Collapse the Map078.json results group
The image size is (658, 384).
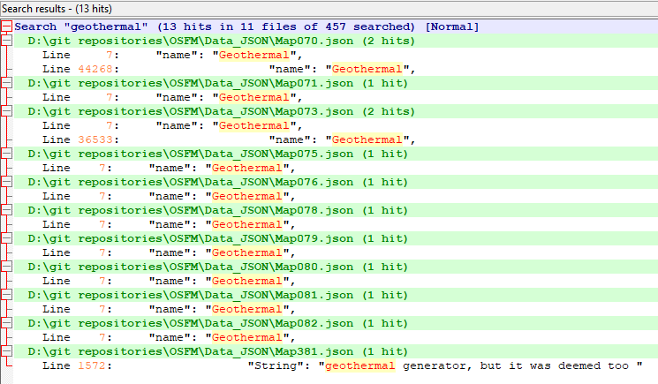point(5,210)
